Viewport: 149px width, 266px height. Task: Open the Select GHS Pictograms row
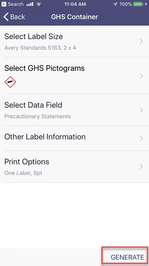74,76
